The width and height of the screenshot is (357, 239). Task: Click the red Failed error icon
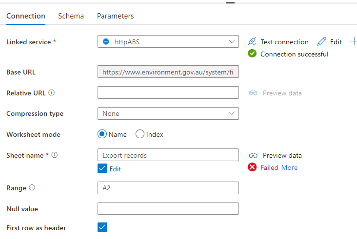tap(252, 167)
